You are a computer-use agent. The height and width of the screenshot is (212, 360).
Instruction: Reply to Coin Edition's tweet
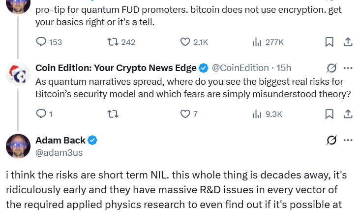coord(41,114)
